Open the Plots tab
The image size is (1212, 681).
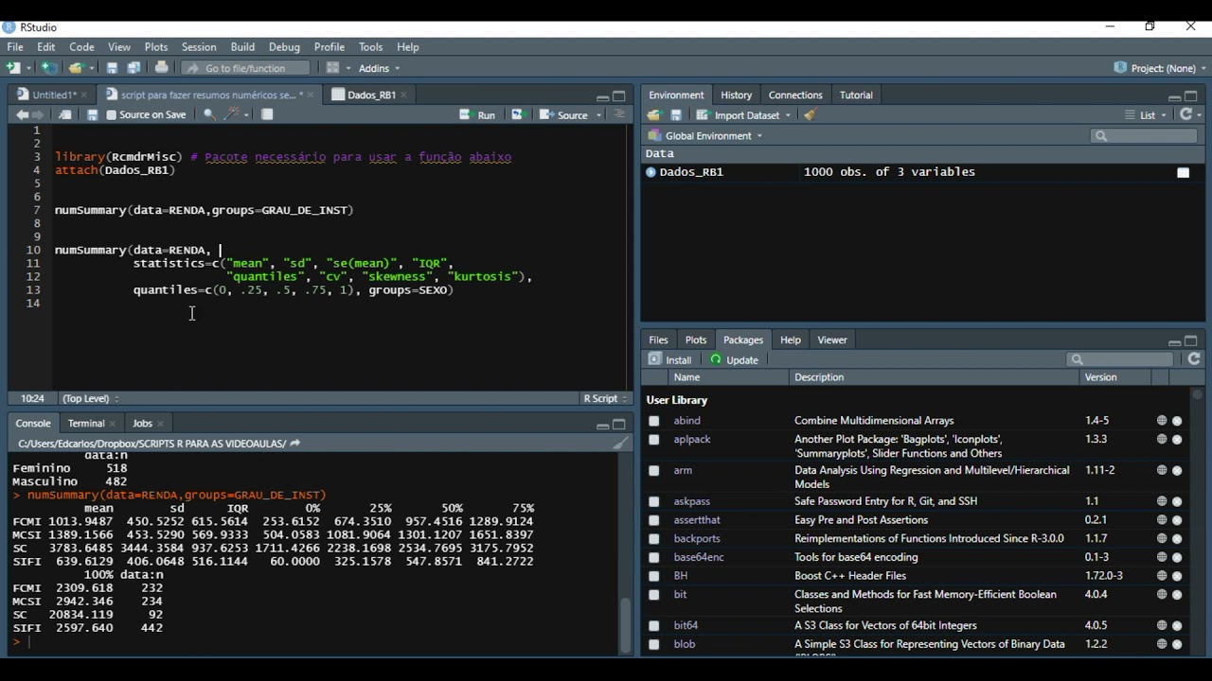click(696, 340)
